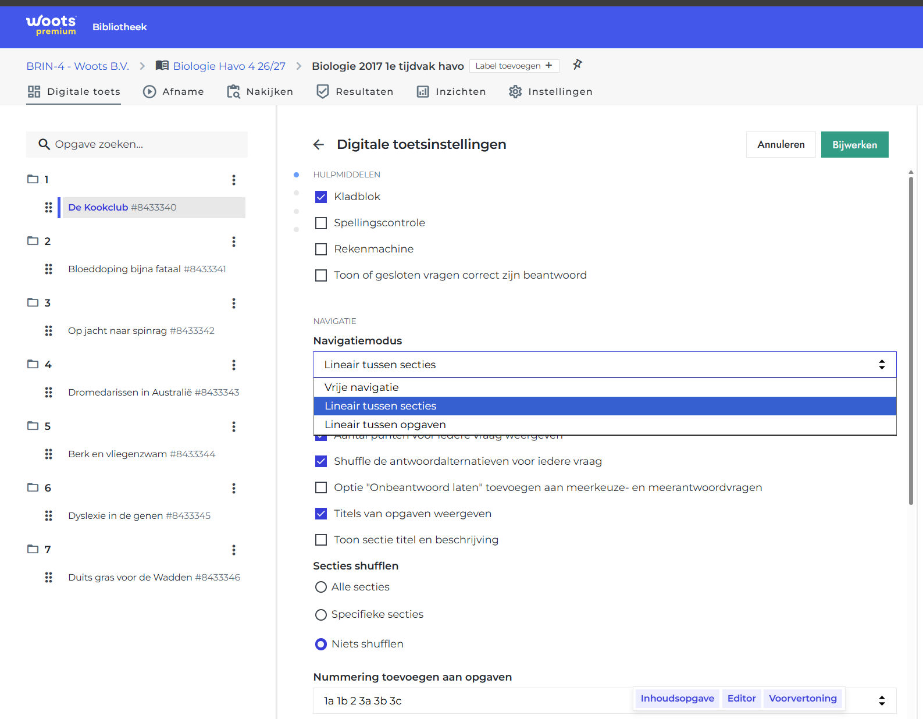Select the Niets shufflen radio button
This screenshot has width=923, height=719.
click(x=320, y=644)
